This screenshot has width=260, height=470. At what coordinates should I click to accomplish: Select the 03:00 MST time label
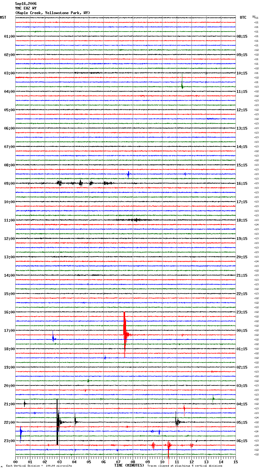pos(9,73)
